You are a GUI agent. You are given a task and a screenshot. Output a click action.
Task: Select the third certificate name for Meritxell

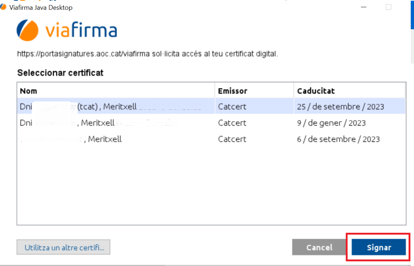[x=104, y=139]
